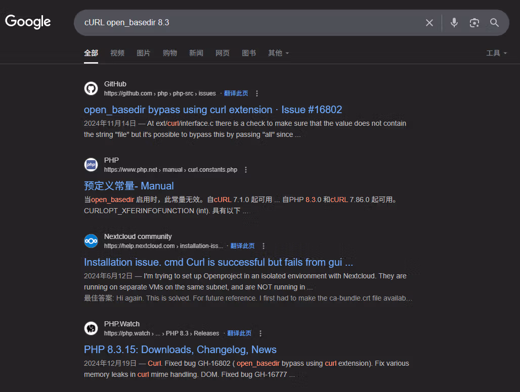Open 'PHP 8.3.15: Downloads, Changelog, News' result
Viewport: 520px width, 392px height.
[x=180, y=350]
